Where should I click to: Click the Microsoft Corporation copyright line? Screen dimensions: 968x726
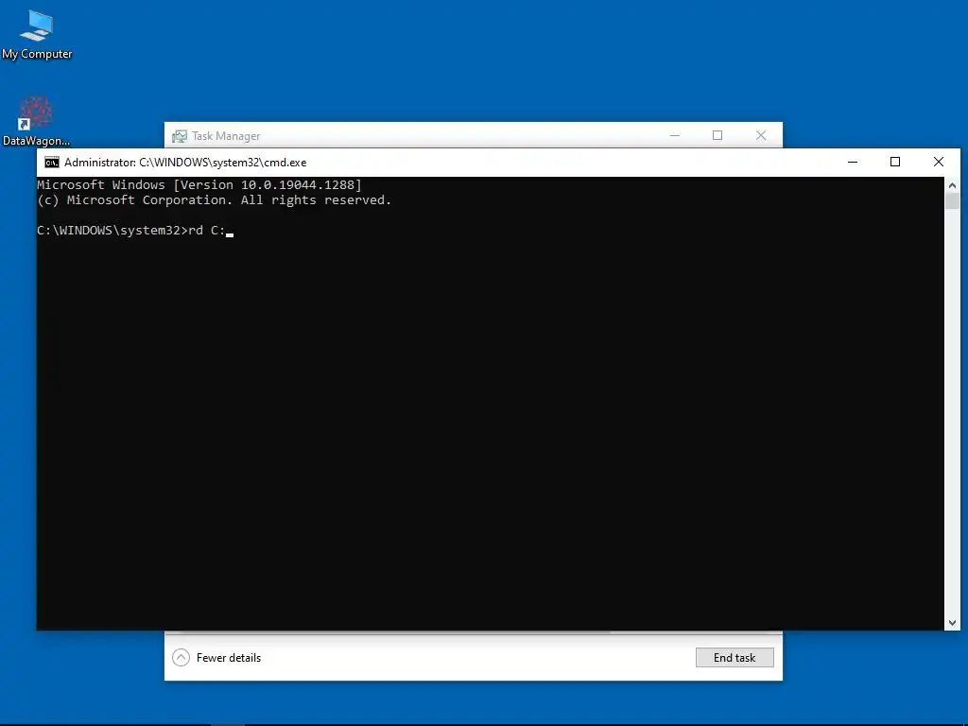pos(215,200)
